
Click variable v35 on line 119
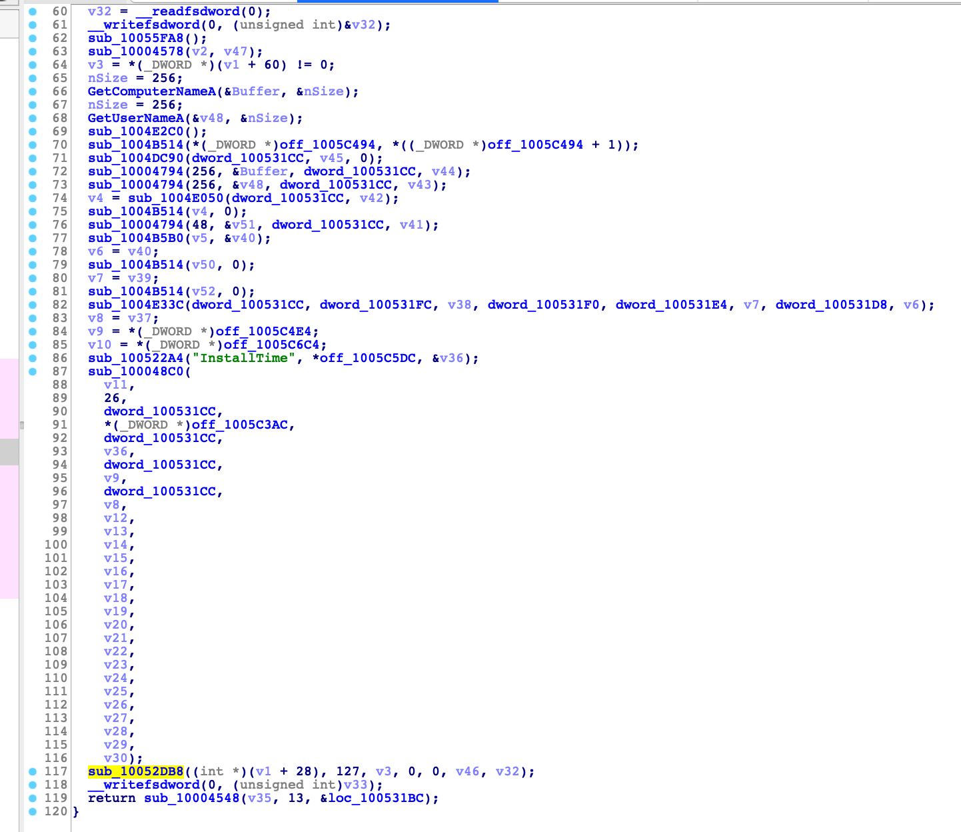[x=260, y=798]
